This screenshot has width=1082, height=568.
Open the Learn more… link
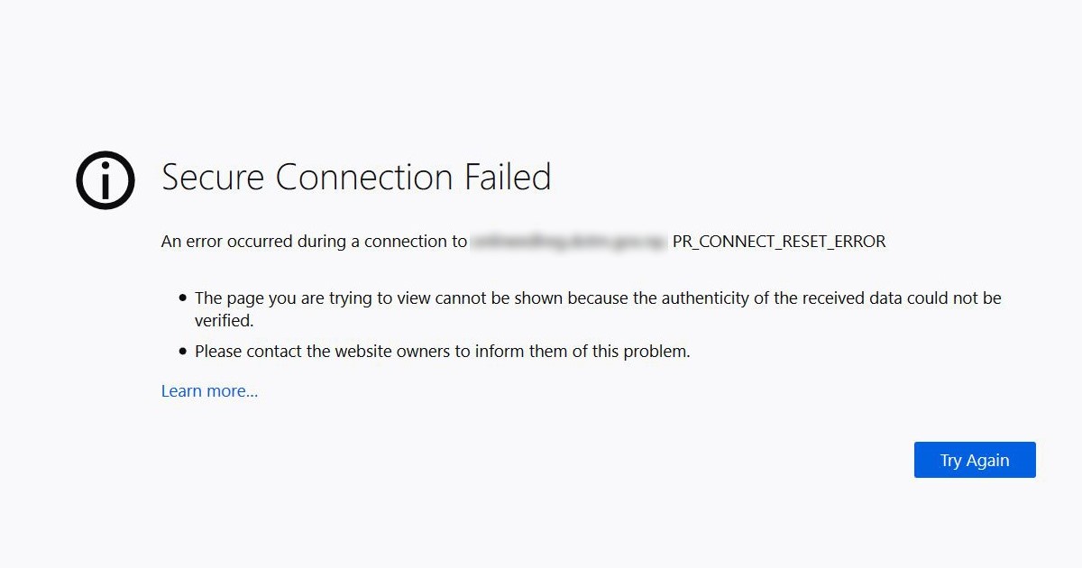tap(209, 391)
